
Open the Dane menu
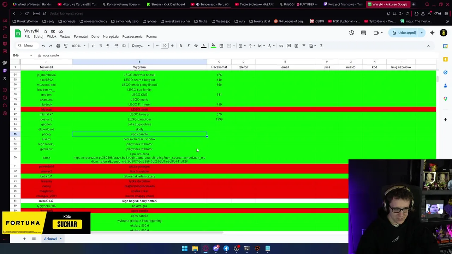95,37
